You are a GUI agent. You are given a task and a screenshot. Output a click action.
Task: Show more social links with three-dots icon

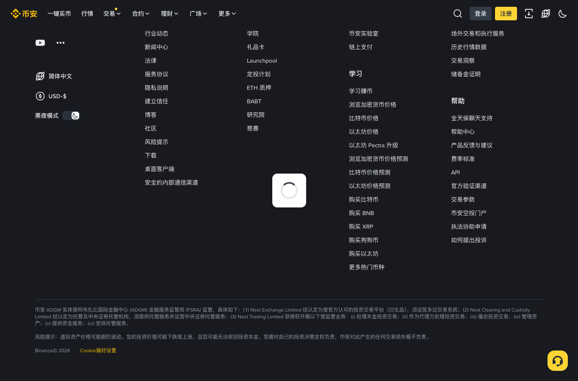pos(61,43)
